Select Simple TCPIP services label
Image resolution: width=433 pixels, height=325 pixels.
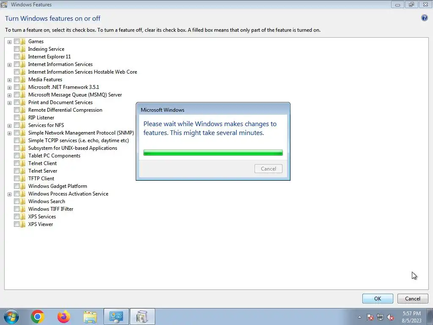(78, 140)
